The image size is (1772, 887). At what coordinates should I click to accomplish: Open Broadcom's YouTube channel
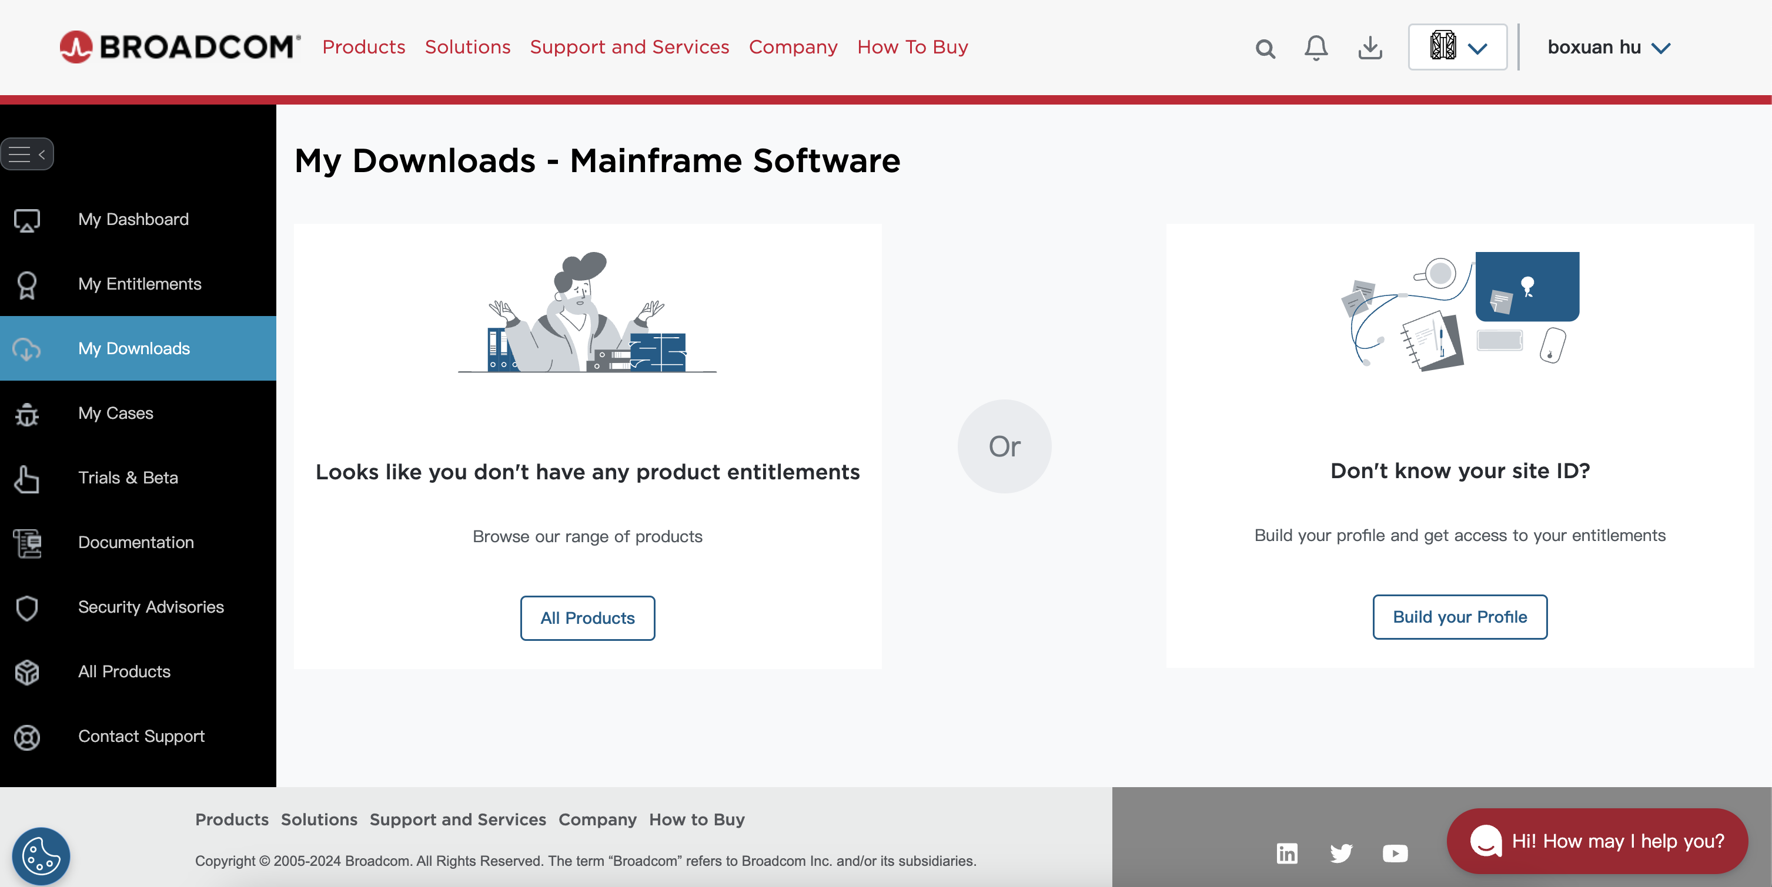1395,854
